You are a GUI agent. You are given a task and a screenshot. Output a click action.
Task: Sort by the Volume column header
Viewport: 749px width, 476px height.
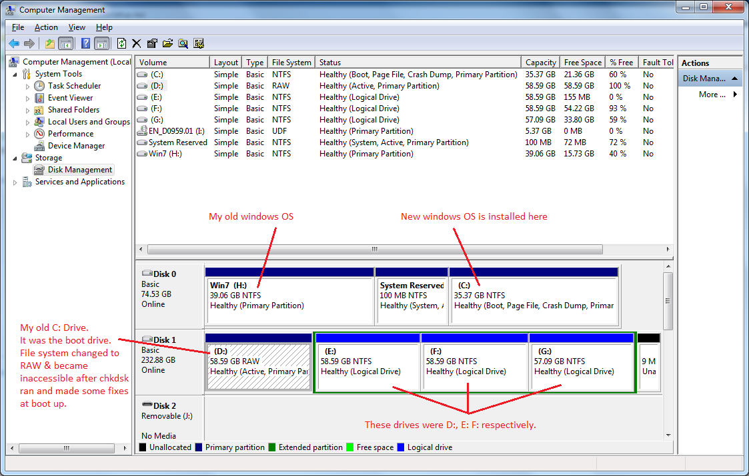point(173,63)
